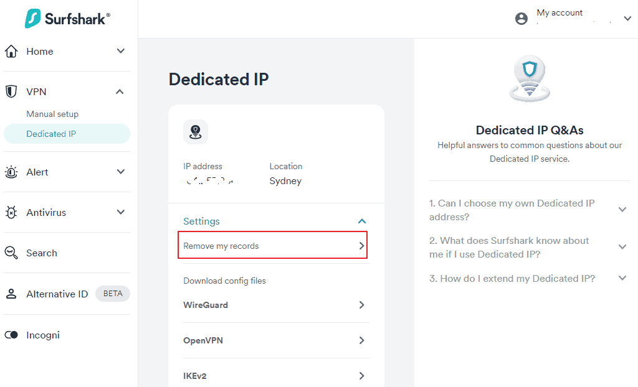Select Dedicated IP submenu item

67,134
